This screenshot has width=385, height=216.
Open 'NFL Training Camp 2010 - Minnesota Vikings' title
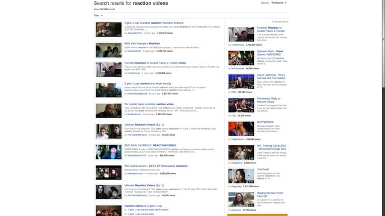click(x=271, y=148)
